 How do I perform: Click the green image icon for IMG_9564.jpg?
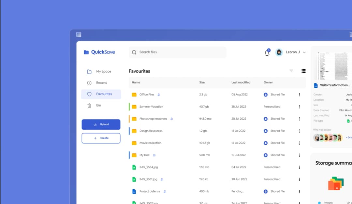(134, 167)
